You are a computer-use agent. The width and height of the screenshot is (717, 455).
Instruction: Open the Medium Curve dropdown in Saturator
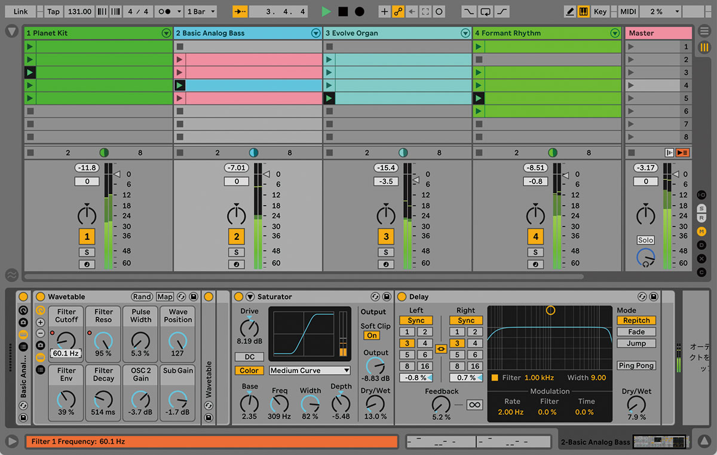tap(310, 371)
